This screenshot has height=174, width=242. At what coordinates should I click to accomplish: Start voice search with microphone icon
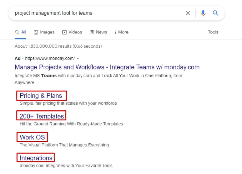point(203,13)
